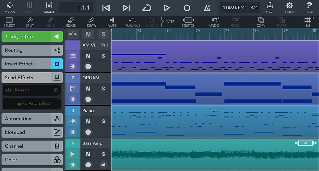Open the Automation tab
This screenshot has height=171, width=319.
tap(32, 119)
